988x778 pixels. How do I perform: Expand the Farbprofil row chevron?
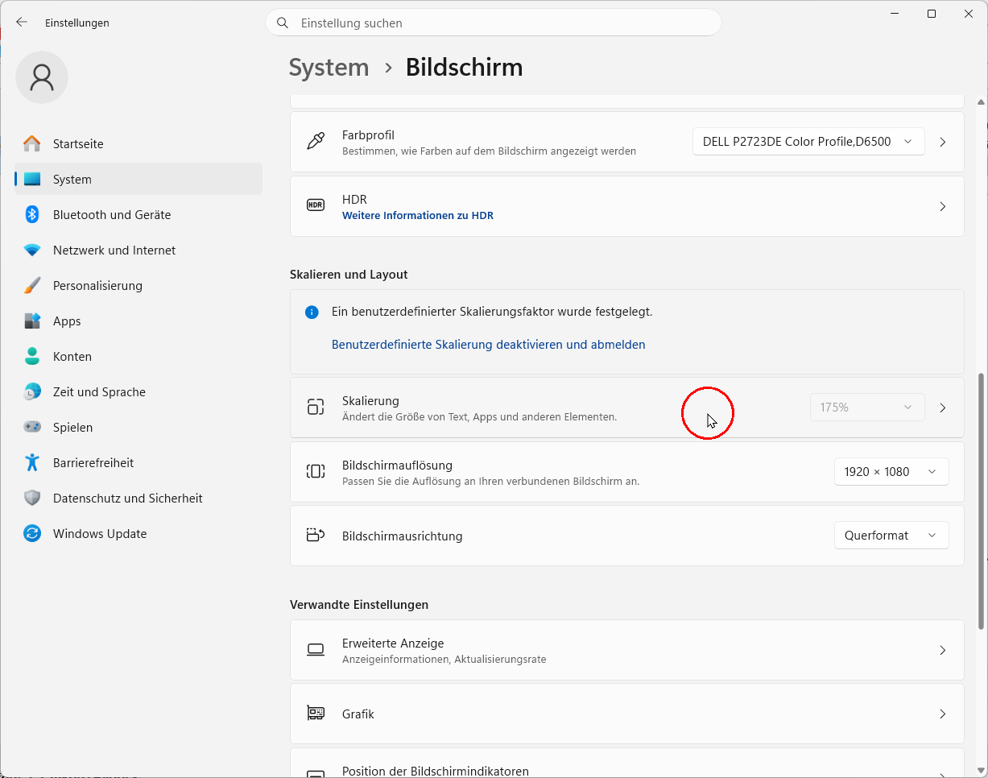pyautogui.click(x=943, y=142)
